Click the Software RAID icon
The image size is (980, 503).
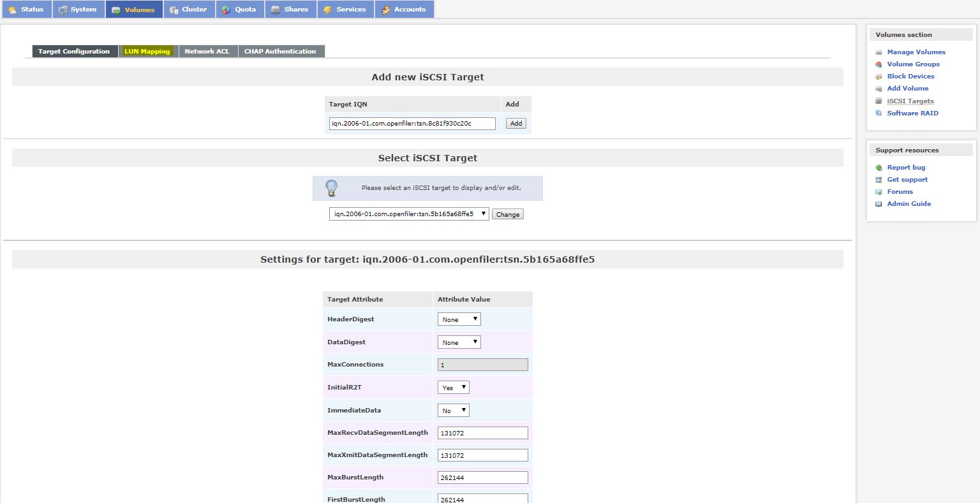tap(879, 113)
